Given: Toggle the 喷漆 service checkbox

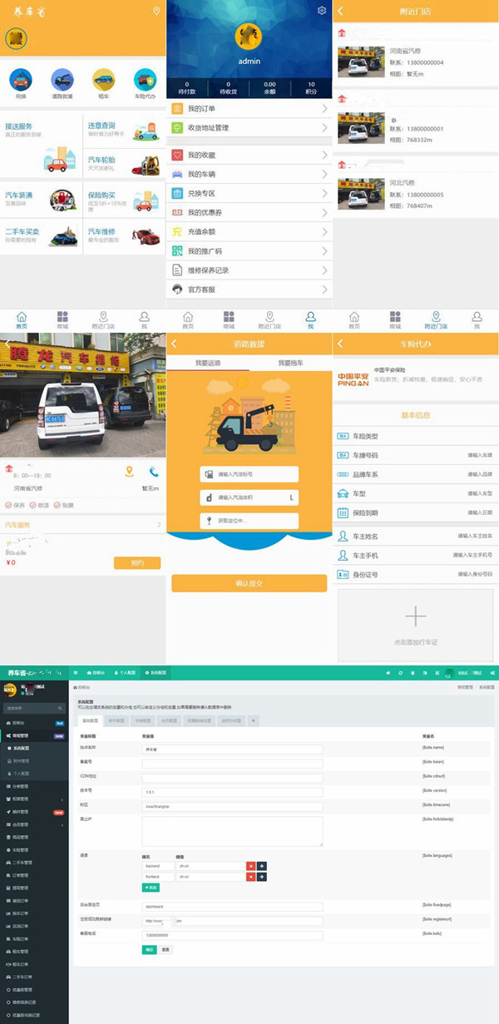Looking at the screenshot, I should [33, 505].
